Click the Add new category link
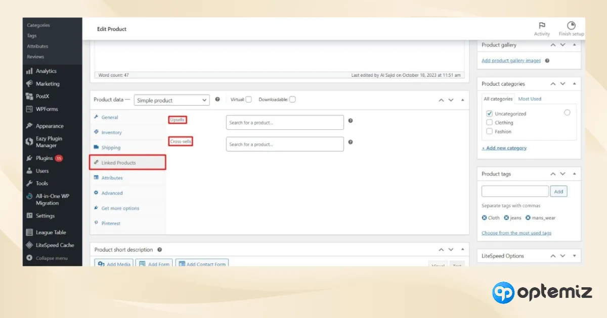 (504, 148)
